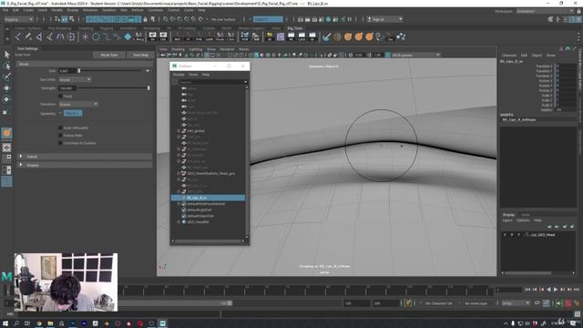Click the joint icon next to BS_Lips_B_in
Viewport: 583px width, 328px height.
pos(184,198)
